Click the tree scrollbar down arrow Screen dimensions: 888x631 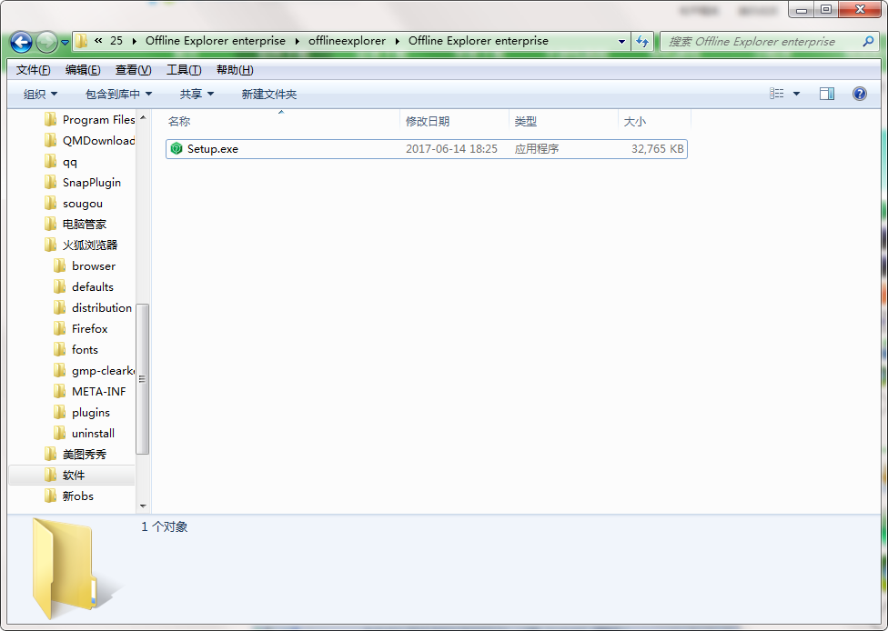coord(143,506)
